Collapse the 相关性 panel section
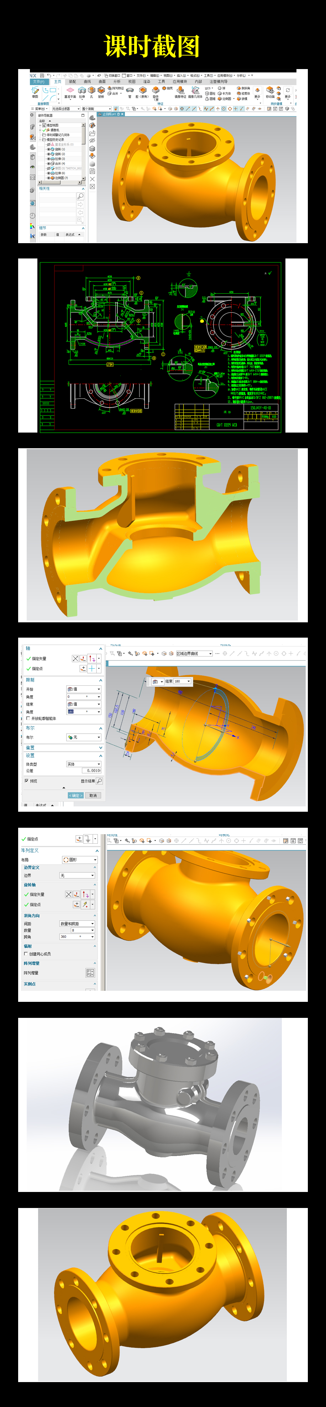 click(83, 189)
